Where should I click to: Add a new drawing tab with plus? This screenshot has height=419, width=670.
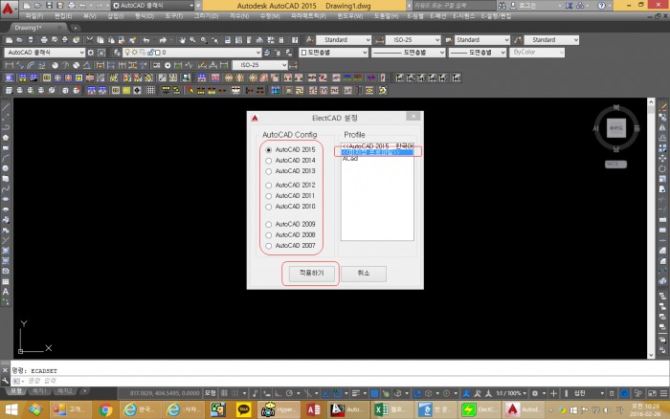[x=76, y=28]
